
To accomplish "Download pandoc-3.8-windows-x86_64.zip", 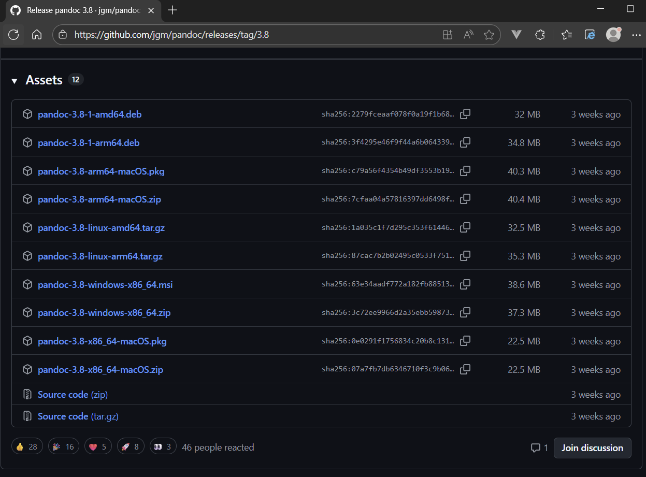I will (x=104, y=313).
